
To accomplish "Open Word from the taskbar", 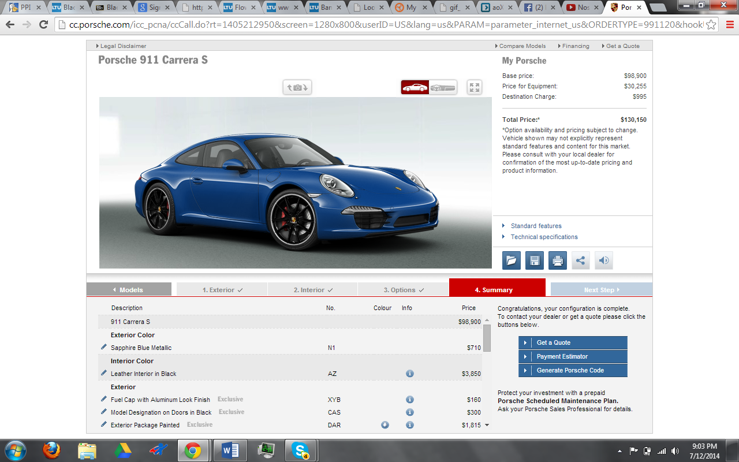I will (229, 450).
